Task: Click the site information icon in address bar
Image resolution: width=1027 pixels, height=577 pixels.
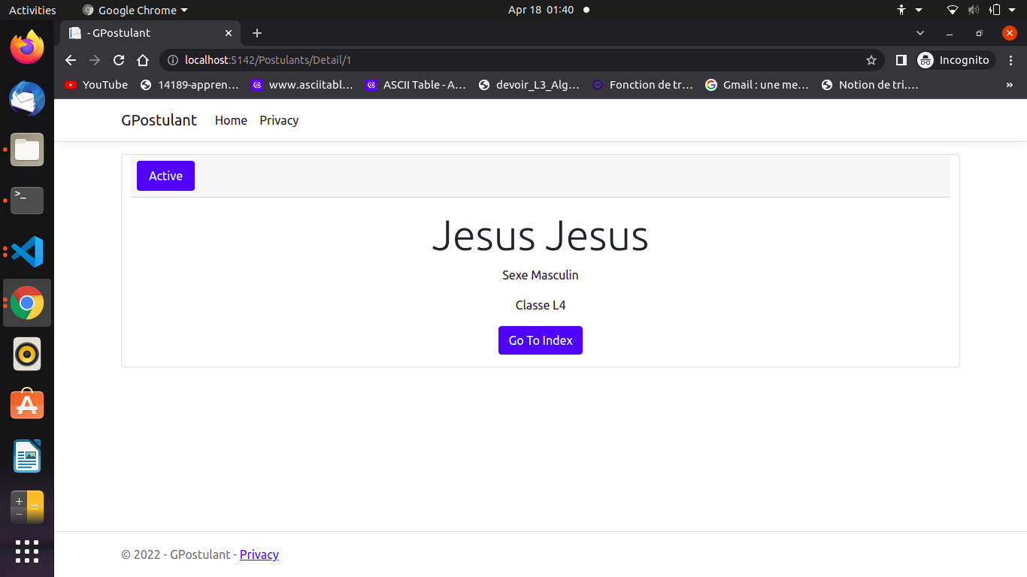Action: pos(173,60)
